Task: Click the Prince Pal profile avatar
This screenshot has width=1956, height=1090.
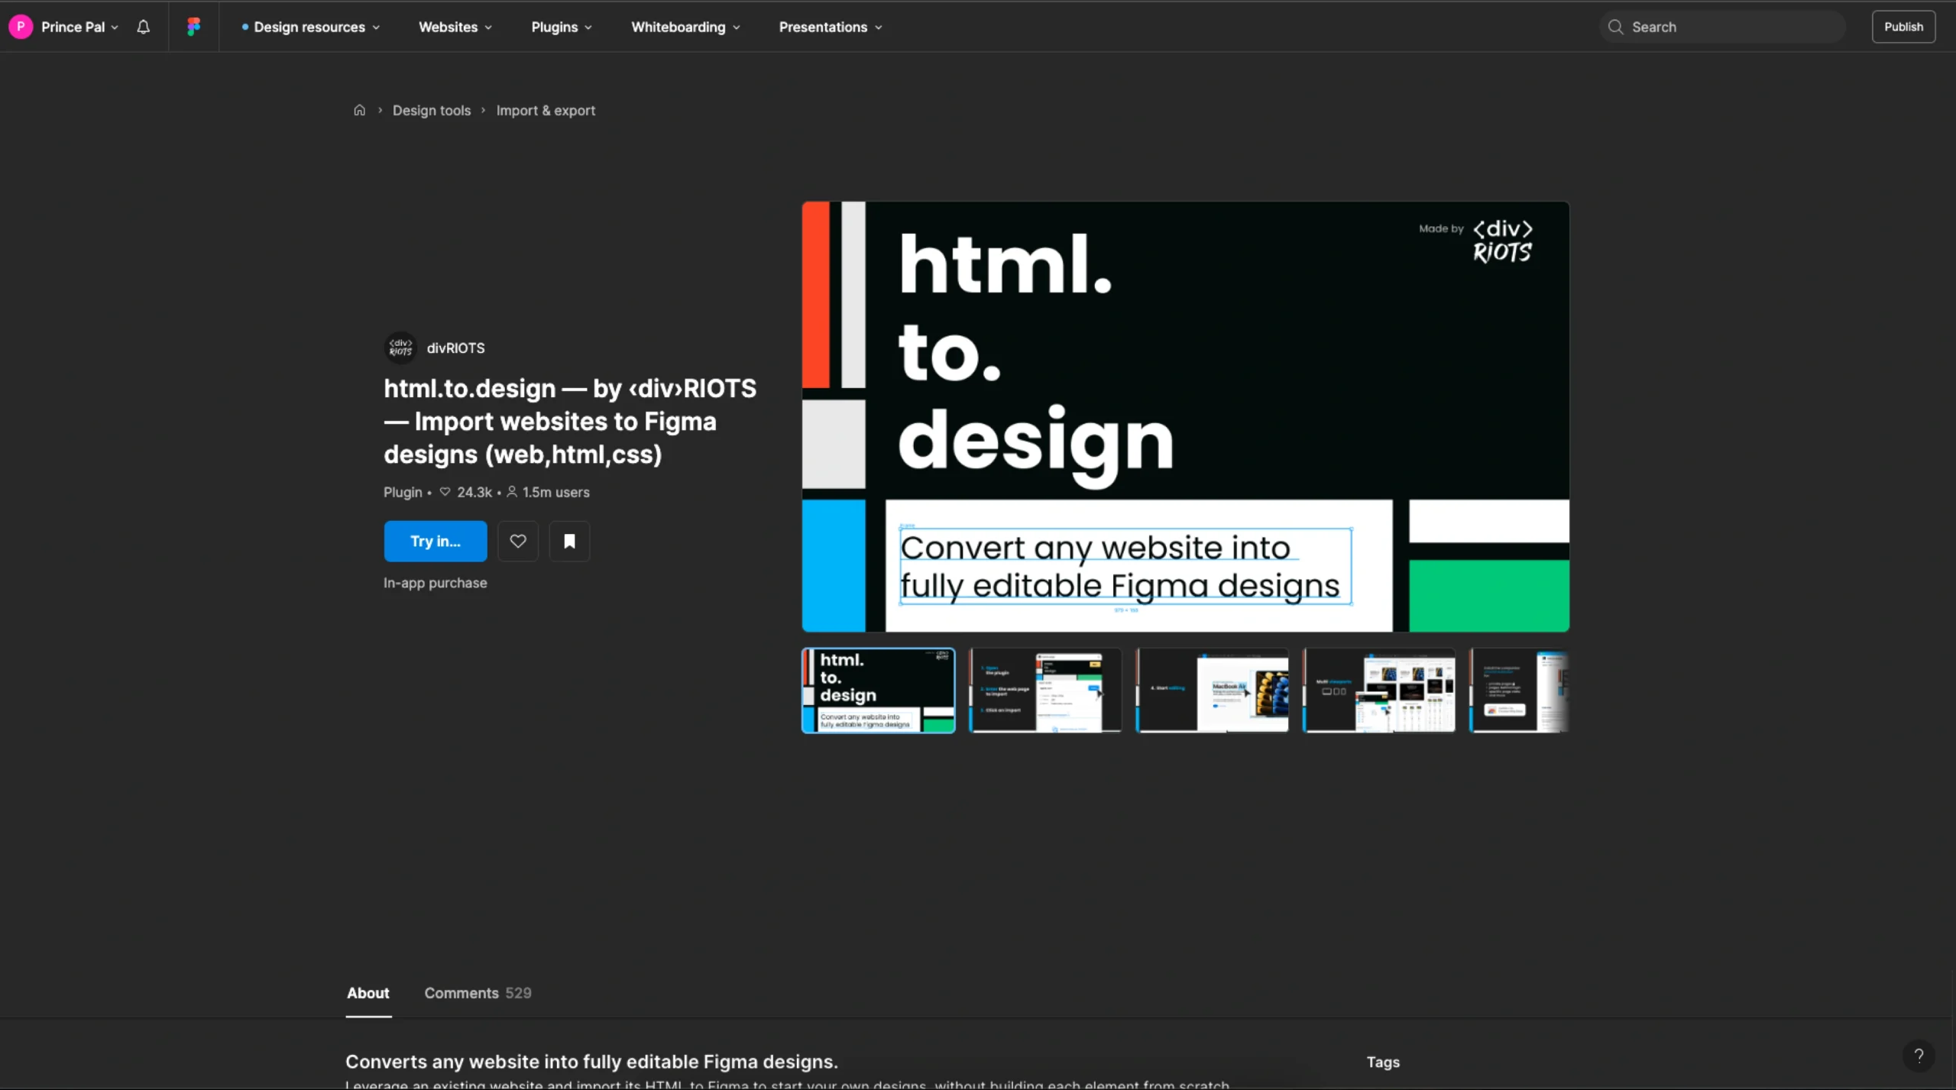Action: pos(21,27)
